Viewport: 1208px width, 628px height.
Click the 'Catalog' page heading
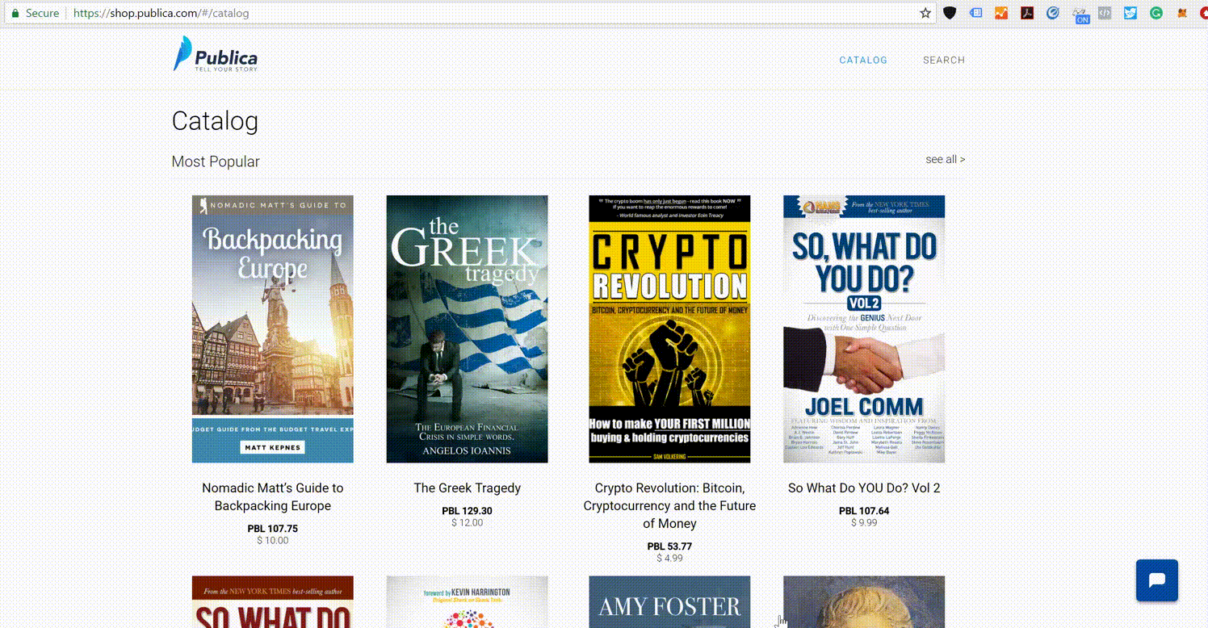[215, 121]
